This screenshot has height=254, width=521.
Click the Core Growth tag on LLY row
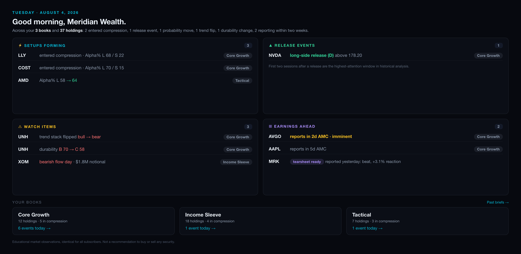238,56
